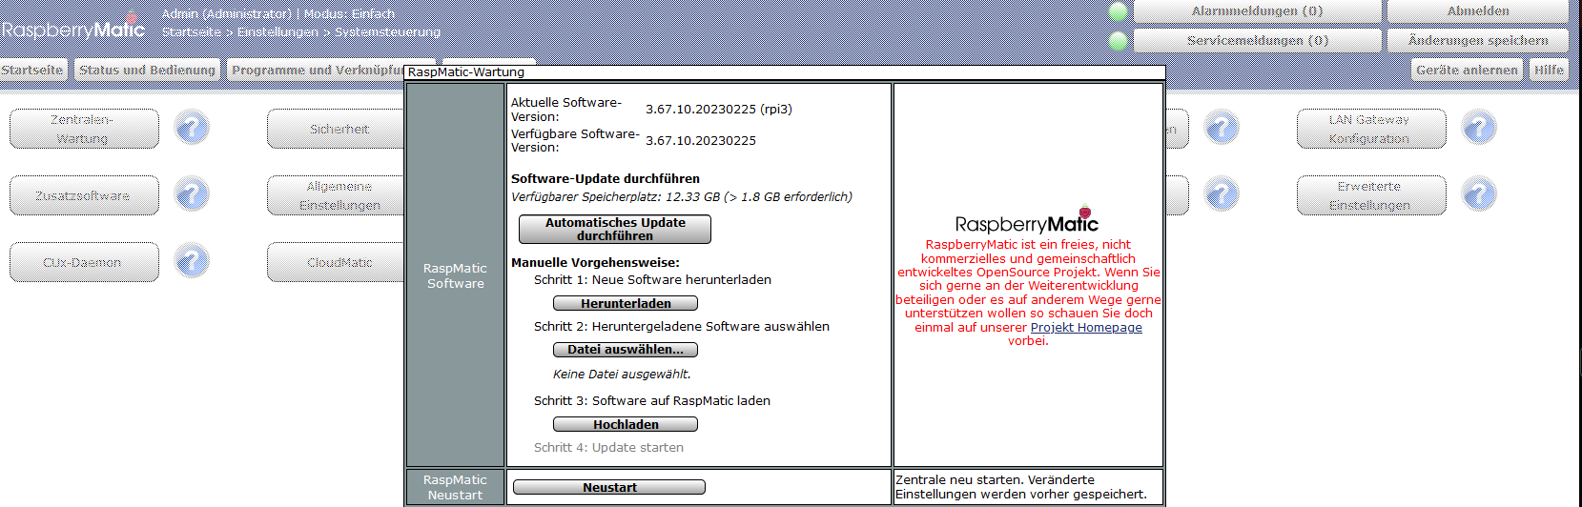The height and width of the screenshot is (507, 1582).
Task: Open LAN Gateway Konfiguration button
Action: tap(1371, 129)
